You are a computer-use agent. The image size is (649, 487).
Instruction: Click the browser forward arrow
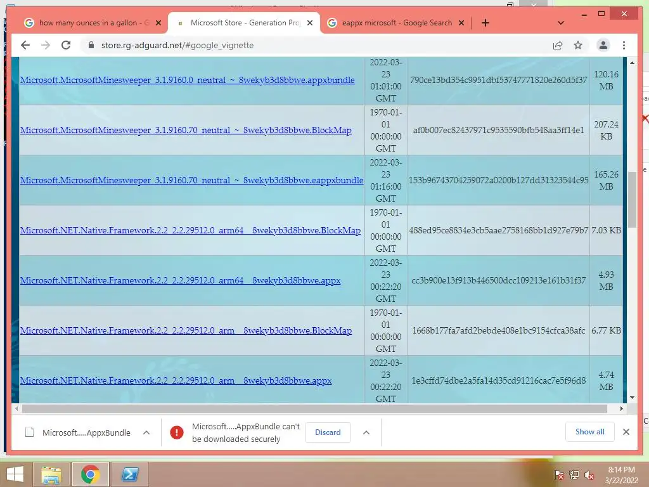click(46, 45)
